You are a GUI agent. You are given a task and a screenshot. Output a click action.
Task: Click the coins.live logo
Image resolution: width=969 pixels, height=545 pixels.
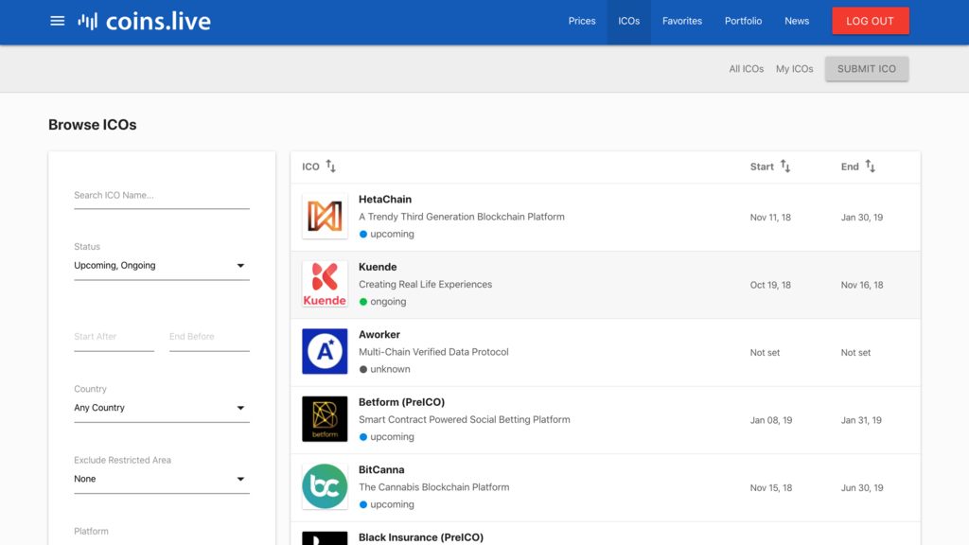(144, 21)
